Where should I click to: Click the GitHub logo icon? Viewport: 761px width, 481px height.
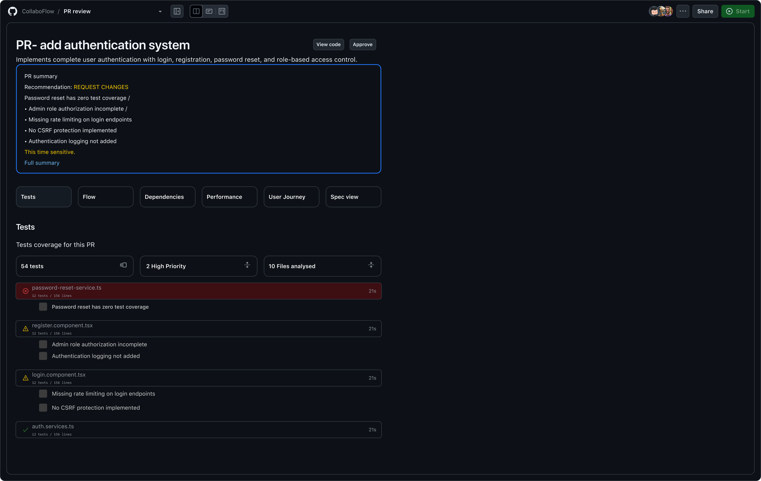13,11
